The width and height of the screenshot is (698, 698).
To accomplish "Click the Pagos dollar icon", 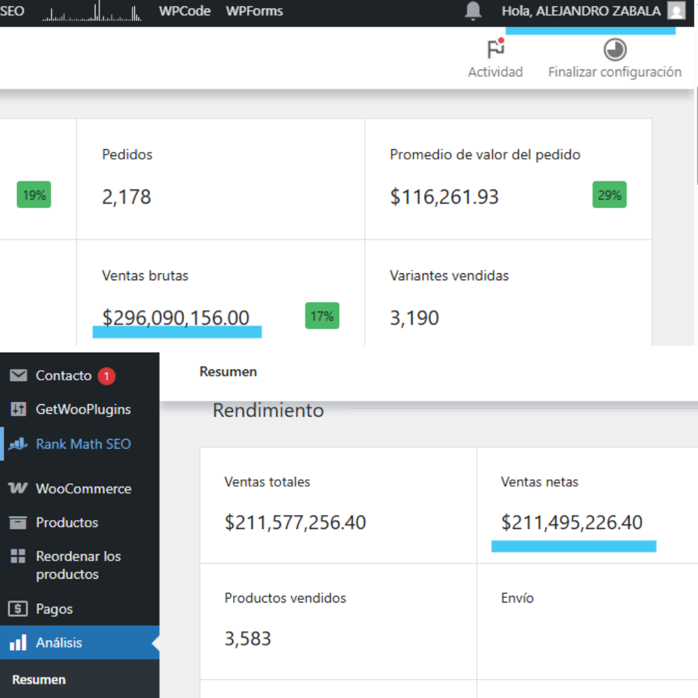I will 18,609.
